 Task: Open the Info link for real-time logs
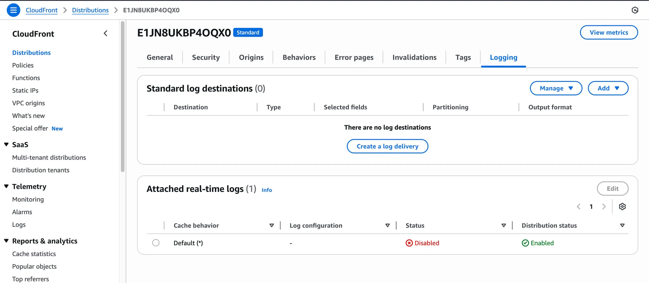267,190
